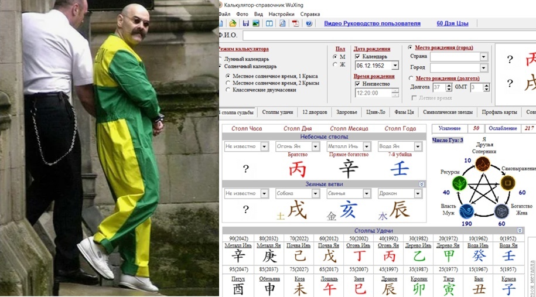
Task: Click the Fire element icon in pentagram
Action: 483,164
